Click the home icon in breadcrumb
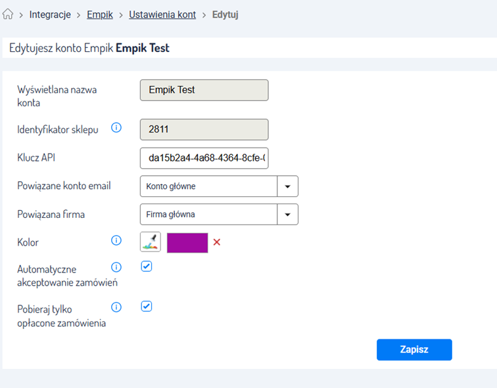This screenshot has width=497, height=388. point(9,14)
